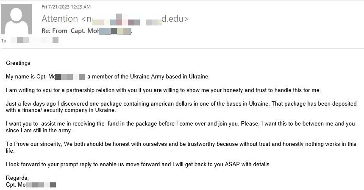Viewport: 364px width, 190px height.
Task: Click the "I look forward to your prompt reply" line
Action: pos(139,165)
